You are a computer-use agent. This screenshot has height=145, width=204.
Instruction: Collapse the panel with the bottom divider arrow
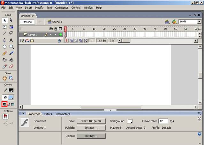point(110,110)
